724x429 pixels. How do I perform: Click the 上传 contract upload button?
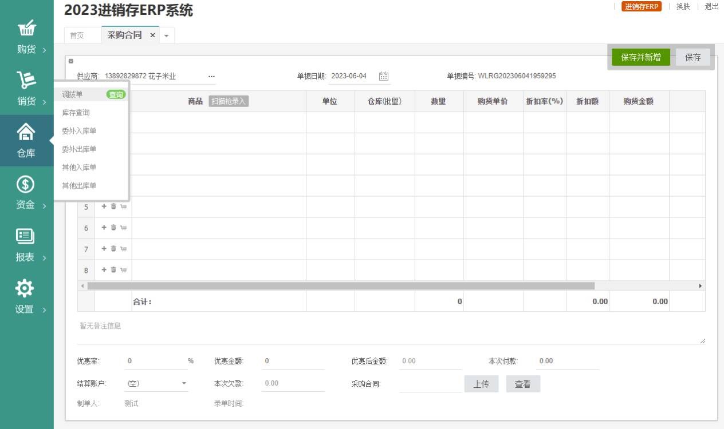[481, 384]
